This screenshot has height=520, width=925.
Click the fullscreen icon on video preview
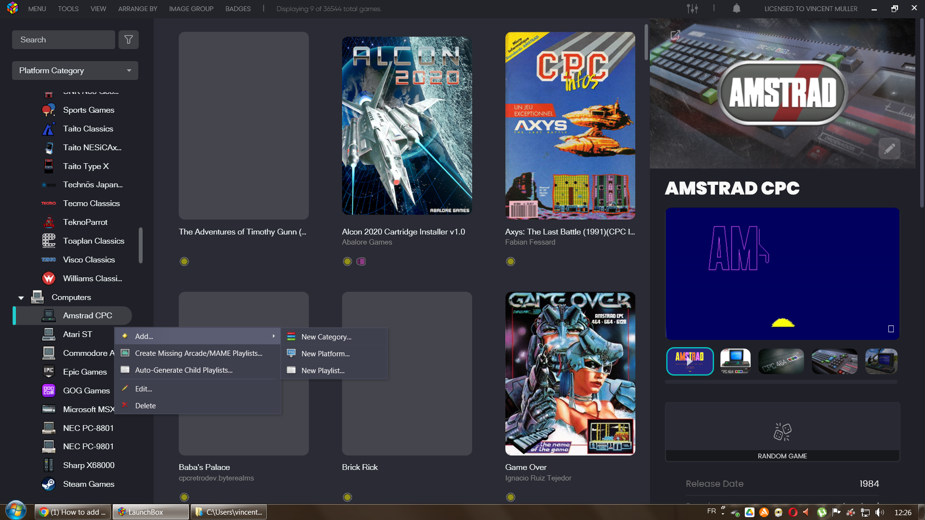point(891,329)
